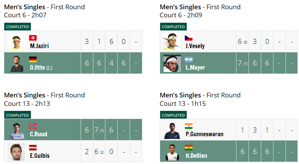The height and width of the screenshot is (164, 299).
Task: Open L.Mayer's player headshot
Action: tap(172, 64)
